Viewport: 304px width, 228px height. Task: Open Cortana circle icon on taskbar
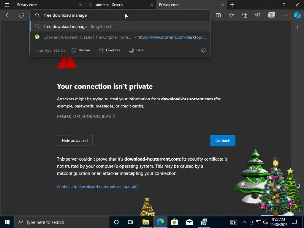pyautogui.click(x=116, y=222)
